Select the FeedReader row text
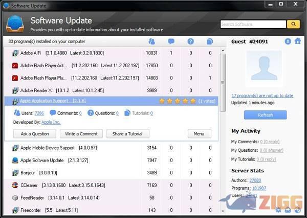The width and height of the screenshot is (307, 218). (x=60, y=198)
